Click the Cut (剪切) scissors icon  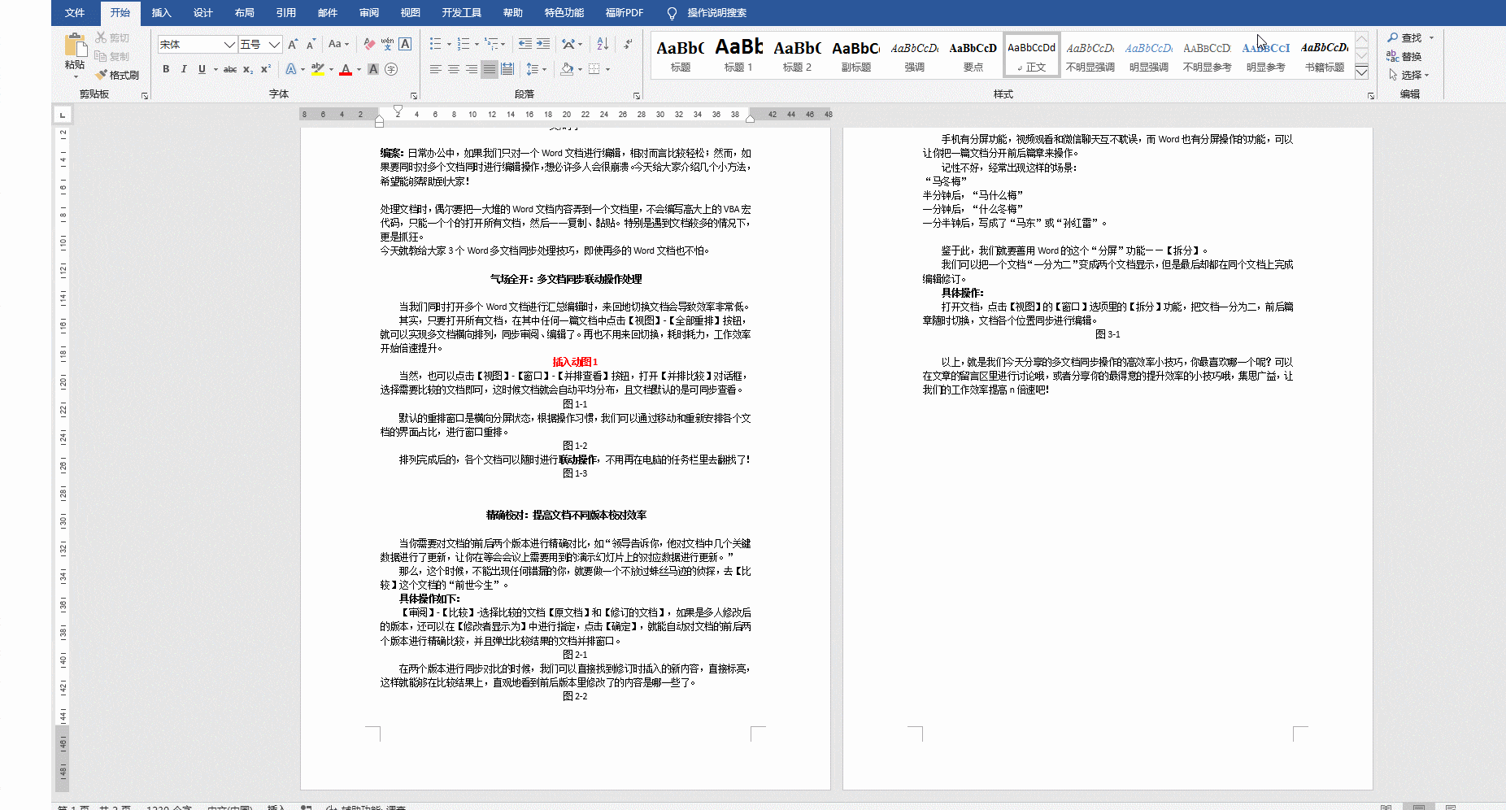[102, 37]
